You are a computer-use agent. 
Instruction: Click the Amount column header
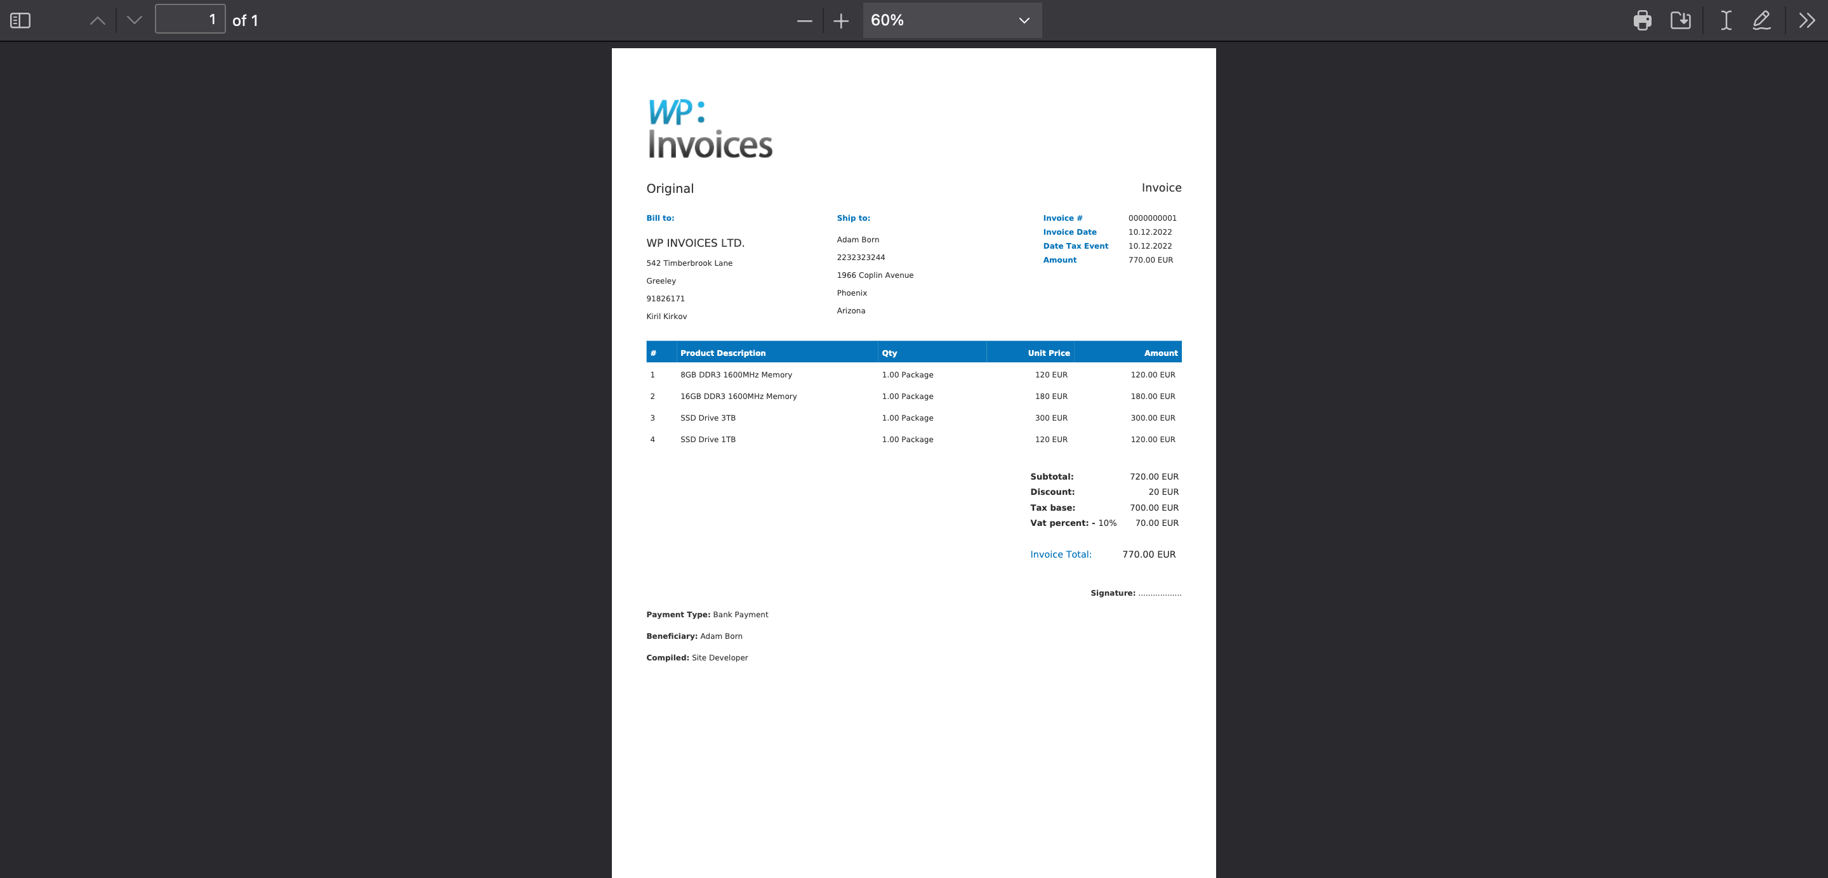[1161, 353]
